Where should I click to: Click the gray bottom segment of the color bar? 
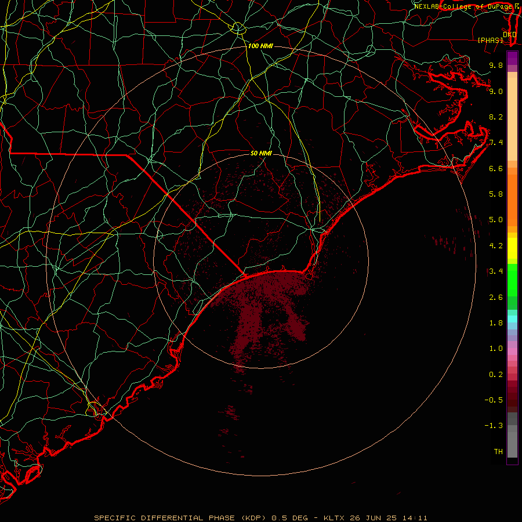tap(512, 444)
